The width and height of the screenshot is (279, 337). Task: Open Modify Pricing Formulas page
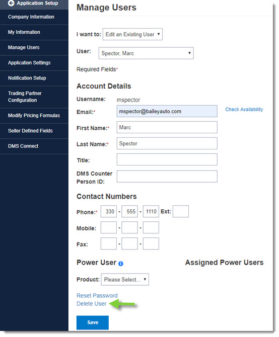(34, 116)
